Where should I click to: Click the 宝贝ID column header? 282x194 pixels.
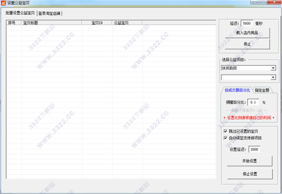pos(97,23)
